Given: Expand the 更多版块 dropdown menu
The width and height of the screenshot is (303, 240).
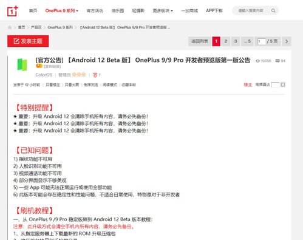Looking at the screenshot, I should coord(163,10).
